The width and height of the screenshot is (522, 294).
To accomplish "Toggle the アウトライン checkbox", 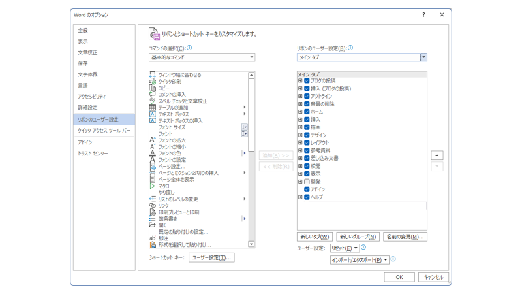I will coord(307,96).
